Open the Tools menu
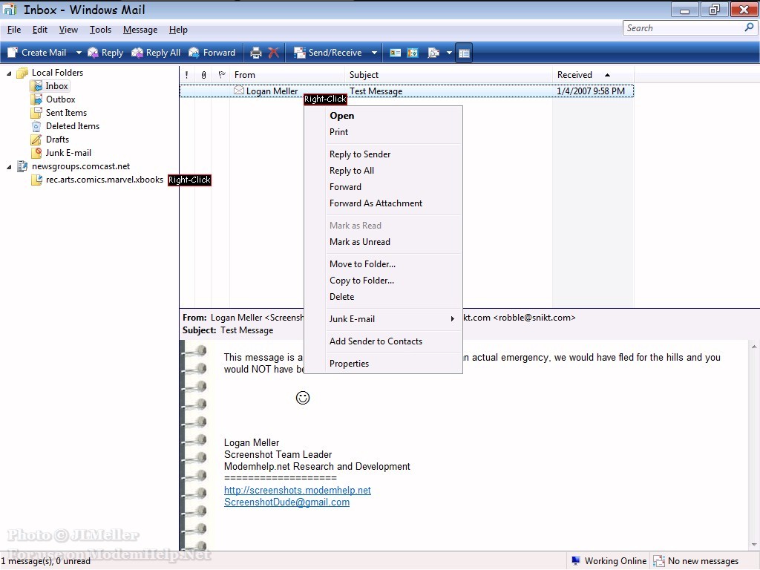 pos(100,30)
